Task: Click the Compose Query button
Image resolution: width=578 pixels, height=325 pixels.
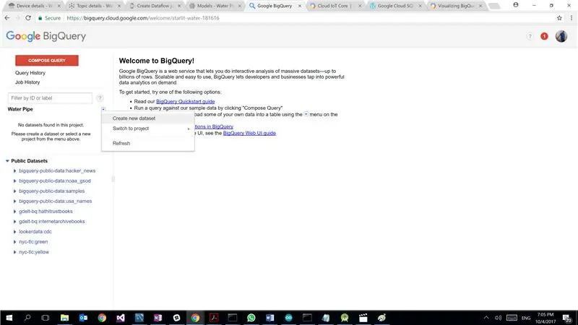Action: pyautogui.click(x=47, y=61)
